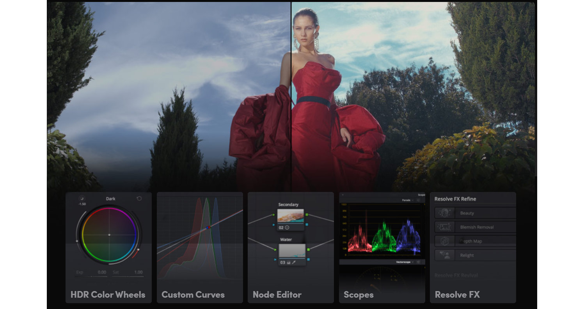Click the curve control point on Custom Curves
584x309 pixels.
pyautogui.click(x=208, y=227)
